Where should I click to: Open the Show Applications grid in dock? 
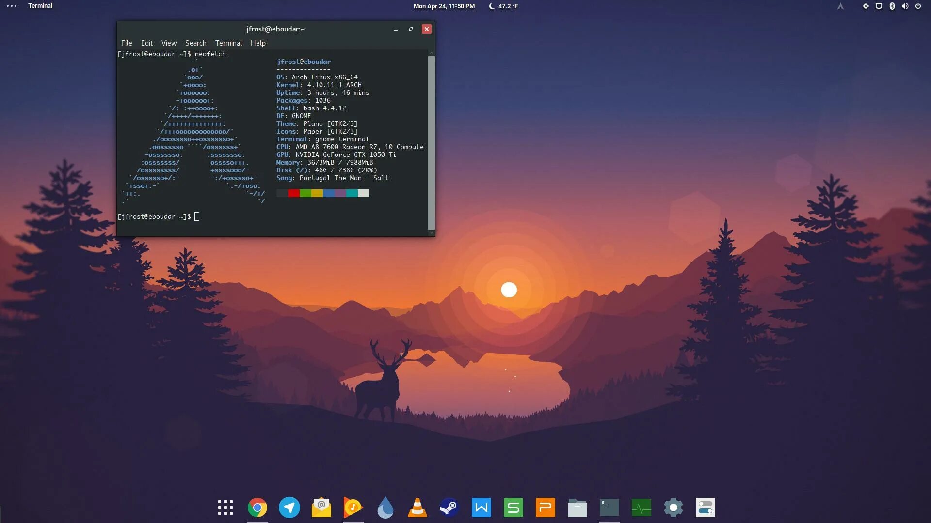(x=225, y=508)
